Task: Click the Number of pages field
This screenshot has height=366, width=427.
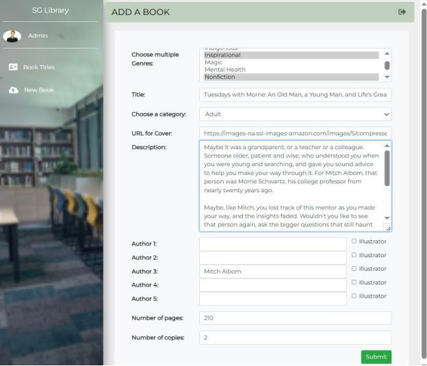Action: [295, 318]
